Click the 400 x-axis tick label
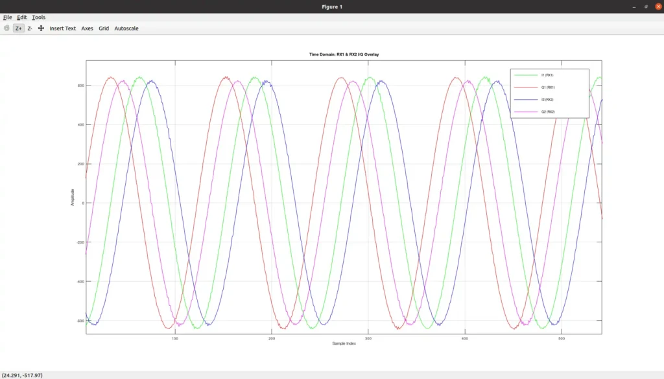Screen dimensions: 664x379 tap(464, 338)
